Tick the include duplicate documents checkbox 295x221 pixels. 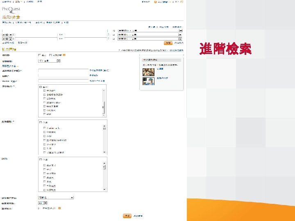39,208
